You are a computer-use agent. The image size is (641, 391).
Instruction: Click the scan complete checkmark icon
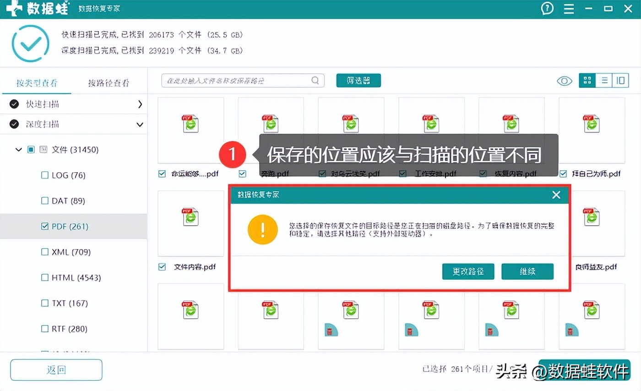[x=30, y=43]
